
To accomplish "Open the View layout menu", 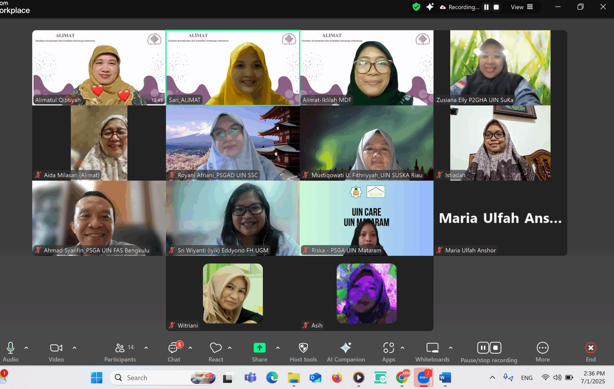I will tap(522, 7).
